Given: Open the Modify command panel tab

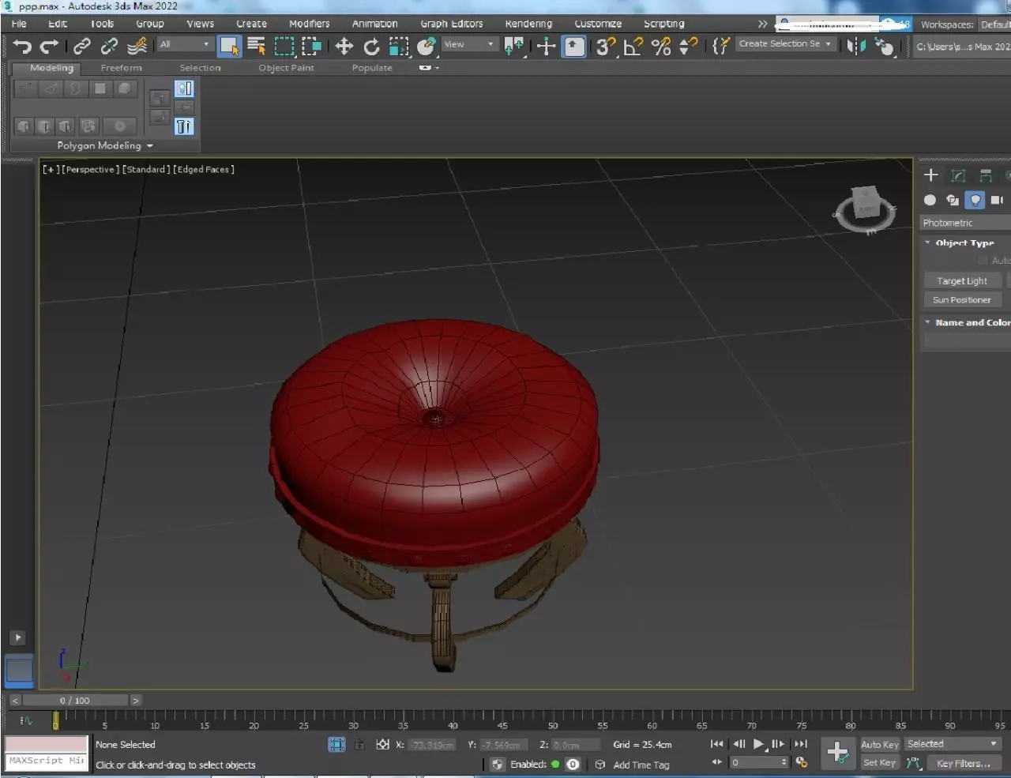Looking at the screenshot, I should tap(958, 175).
